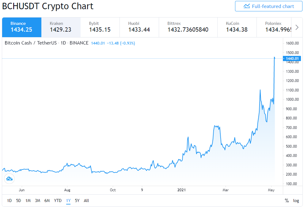Open the Full-featured chart link
This screenshot has width=304, height=210.
[x=269, y=6]
